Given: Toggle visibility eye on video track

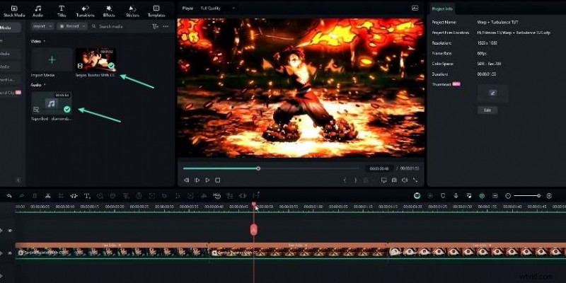Looking at the screenshot, I should [x=10, y=253].
